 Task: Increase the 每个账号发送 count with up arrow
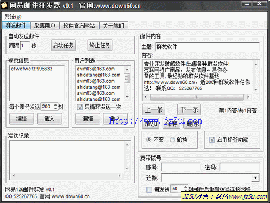click(x=56, y=104)
